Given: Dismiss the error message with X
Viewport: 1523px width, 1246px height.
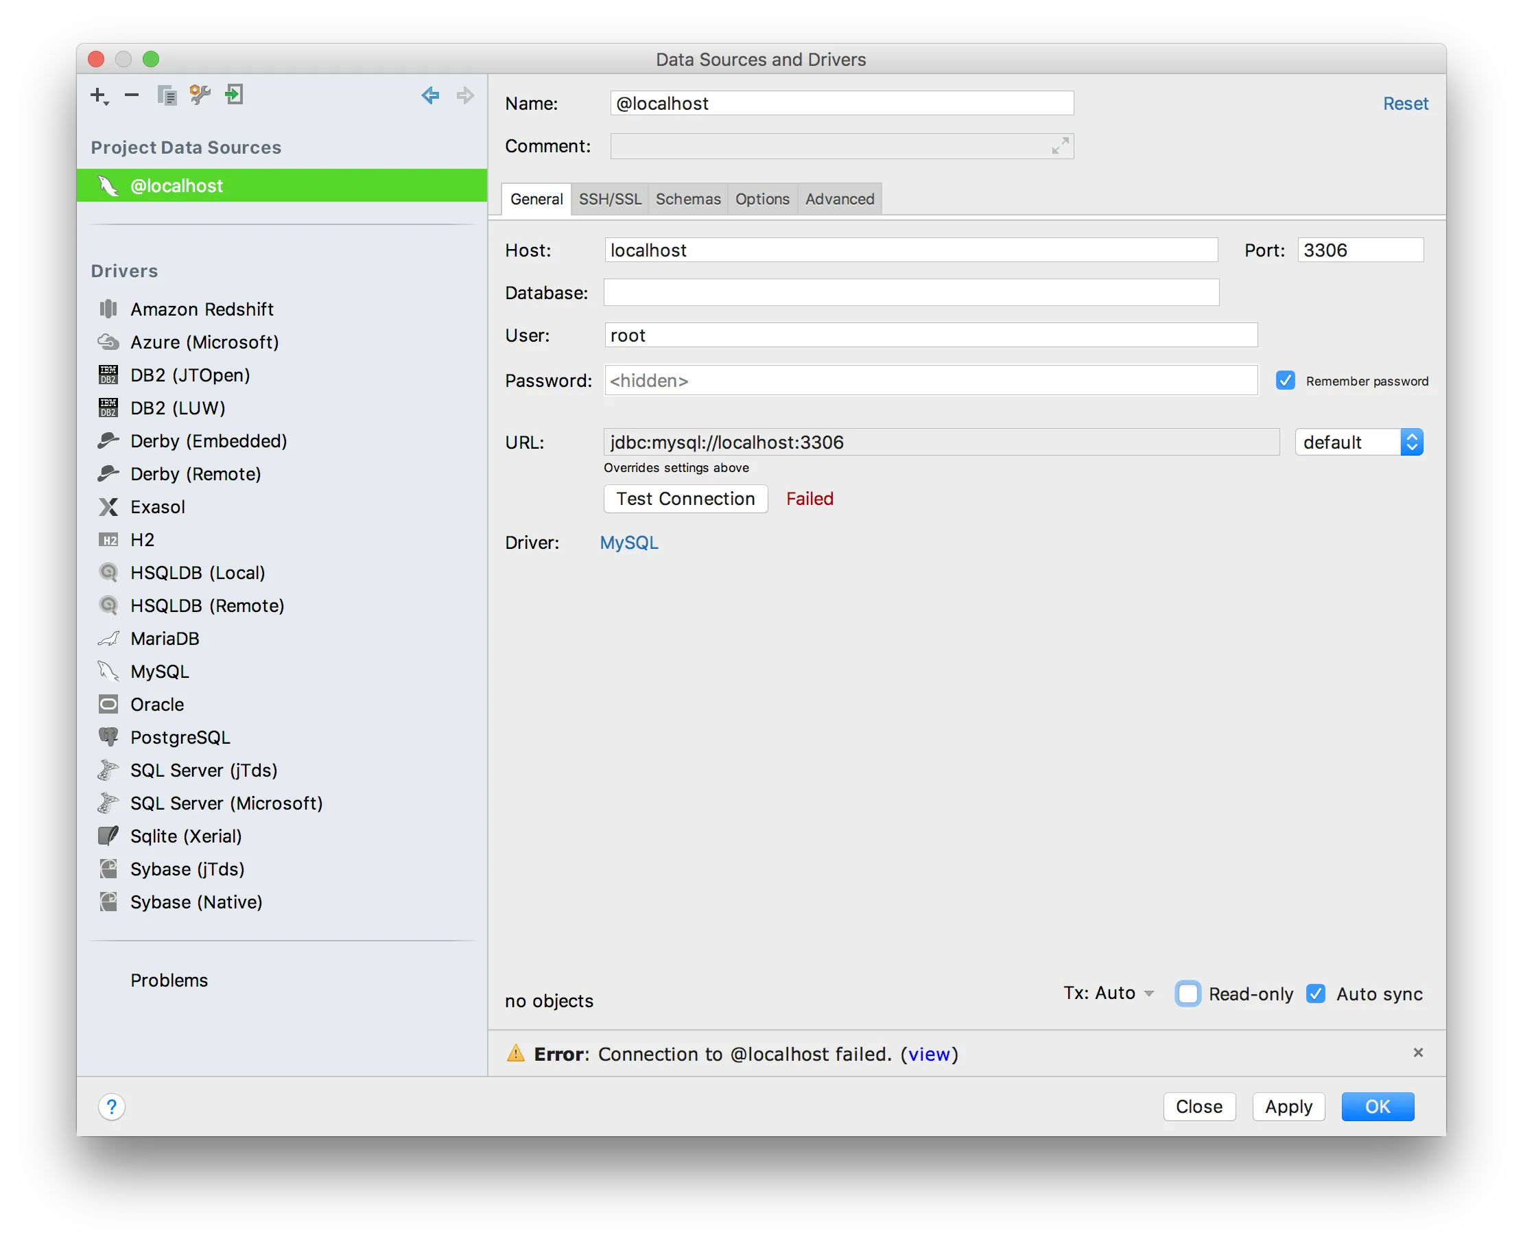Looking at the screenshot, I should [x=1418, y=1053].
